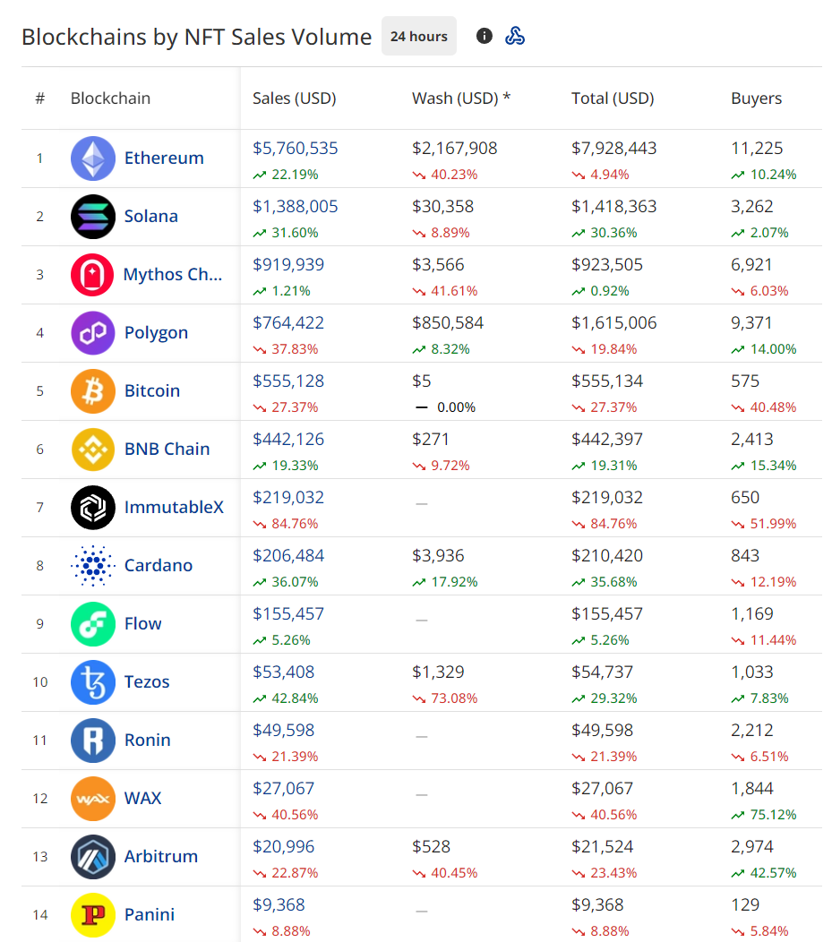Viewport: 832px width, 942px height.
Task: Click Tezos sales value $53,408
Action: tap(284, 672)
